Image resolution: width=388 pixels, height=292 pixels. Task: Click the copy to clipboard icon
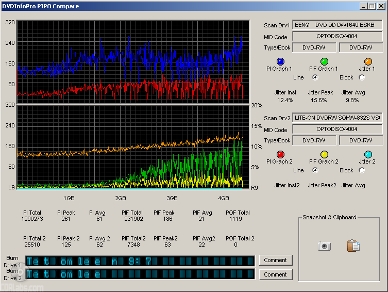click(x=353, y=246)
